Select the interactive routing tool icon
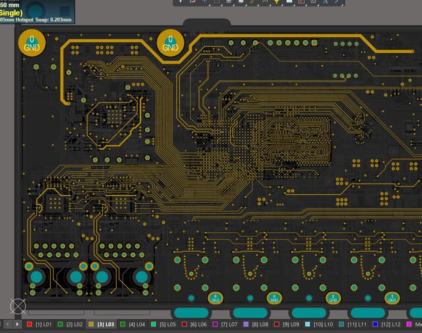422x333 pixels. point(253,1)
